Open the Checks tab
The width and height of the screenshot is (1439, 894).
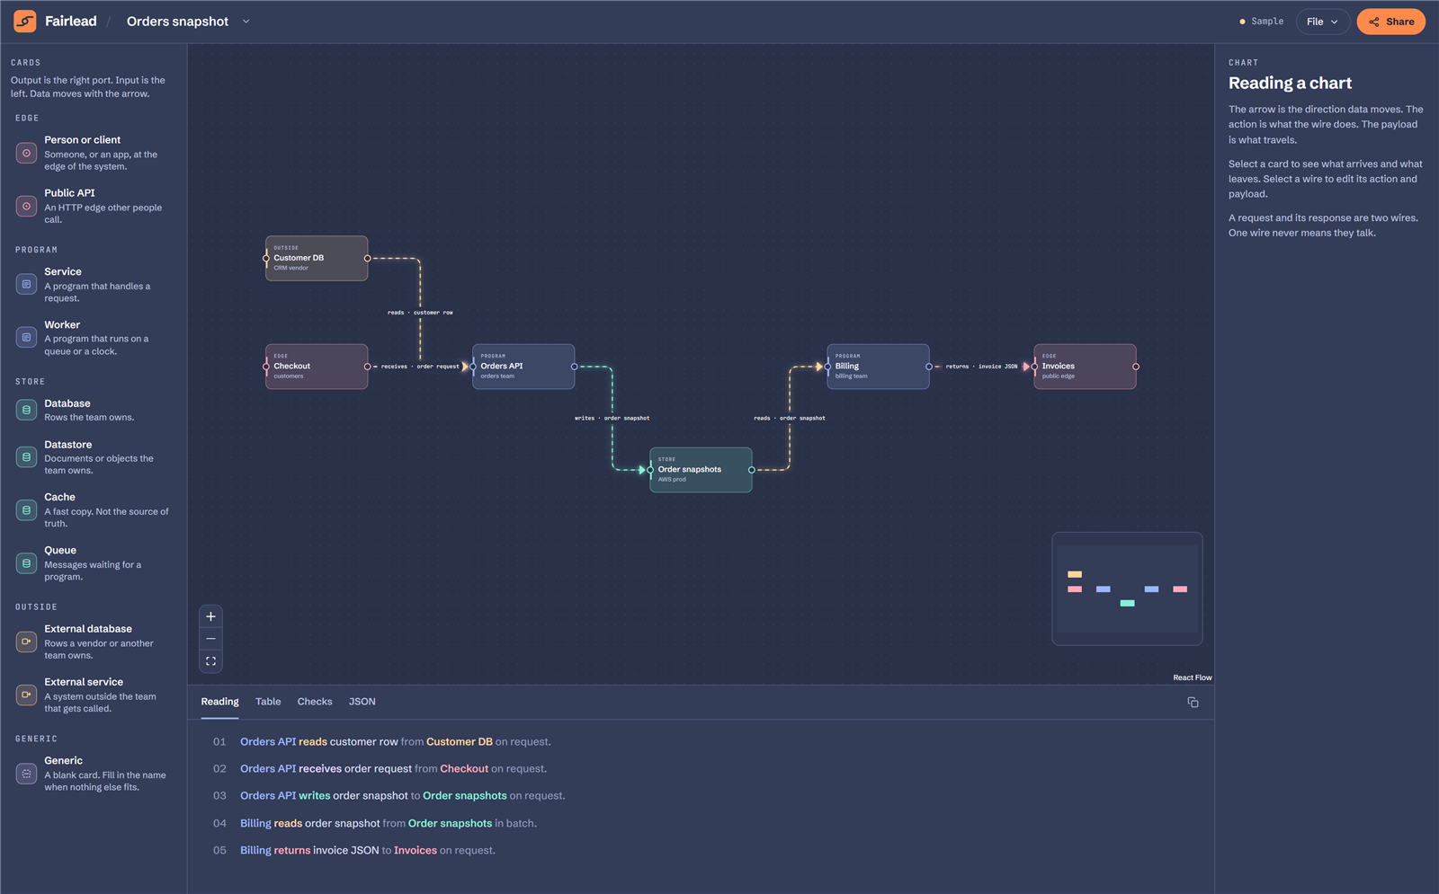(x=315, y=702)
